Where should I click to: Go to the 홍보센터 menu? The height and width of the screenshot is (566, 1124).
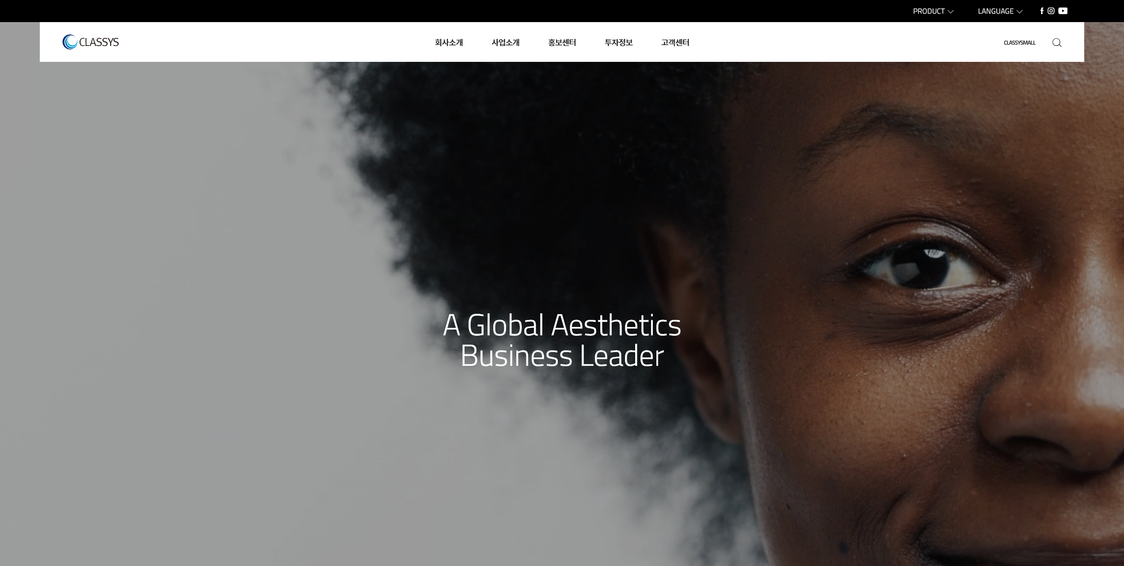click(x=562, y=42)
